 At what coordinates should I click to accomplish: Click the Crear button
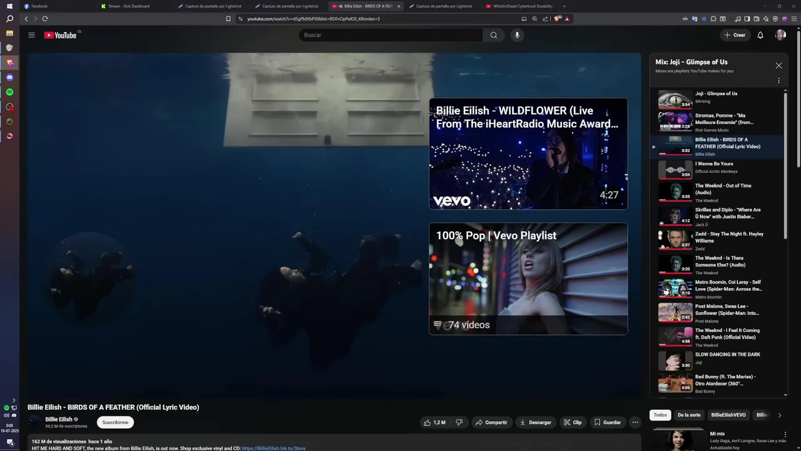pos(735,35)
